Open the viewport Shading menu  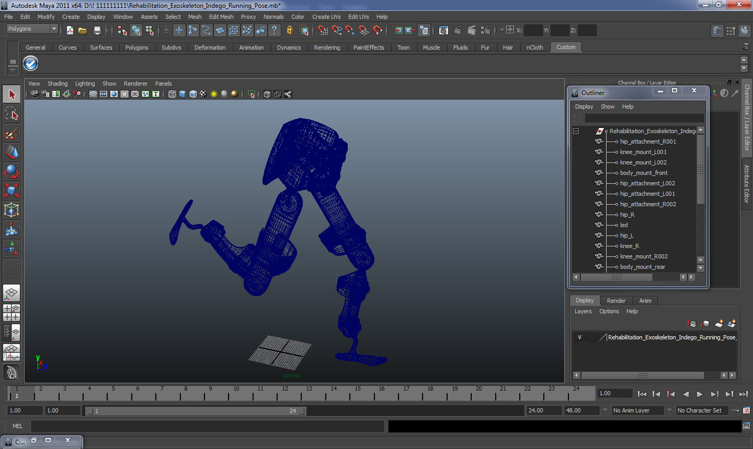click(x=58, y=84)
